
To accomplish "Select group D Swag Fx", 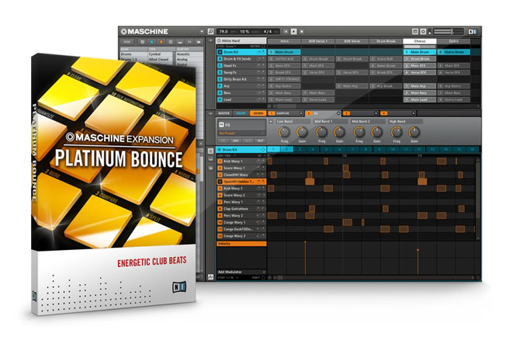I will pyautogui.click(x=241, y=72).
